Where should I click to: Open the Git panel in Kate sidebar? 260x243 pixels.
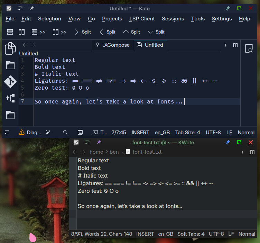click(x=10, y=82)
